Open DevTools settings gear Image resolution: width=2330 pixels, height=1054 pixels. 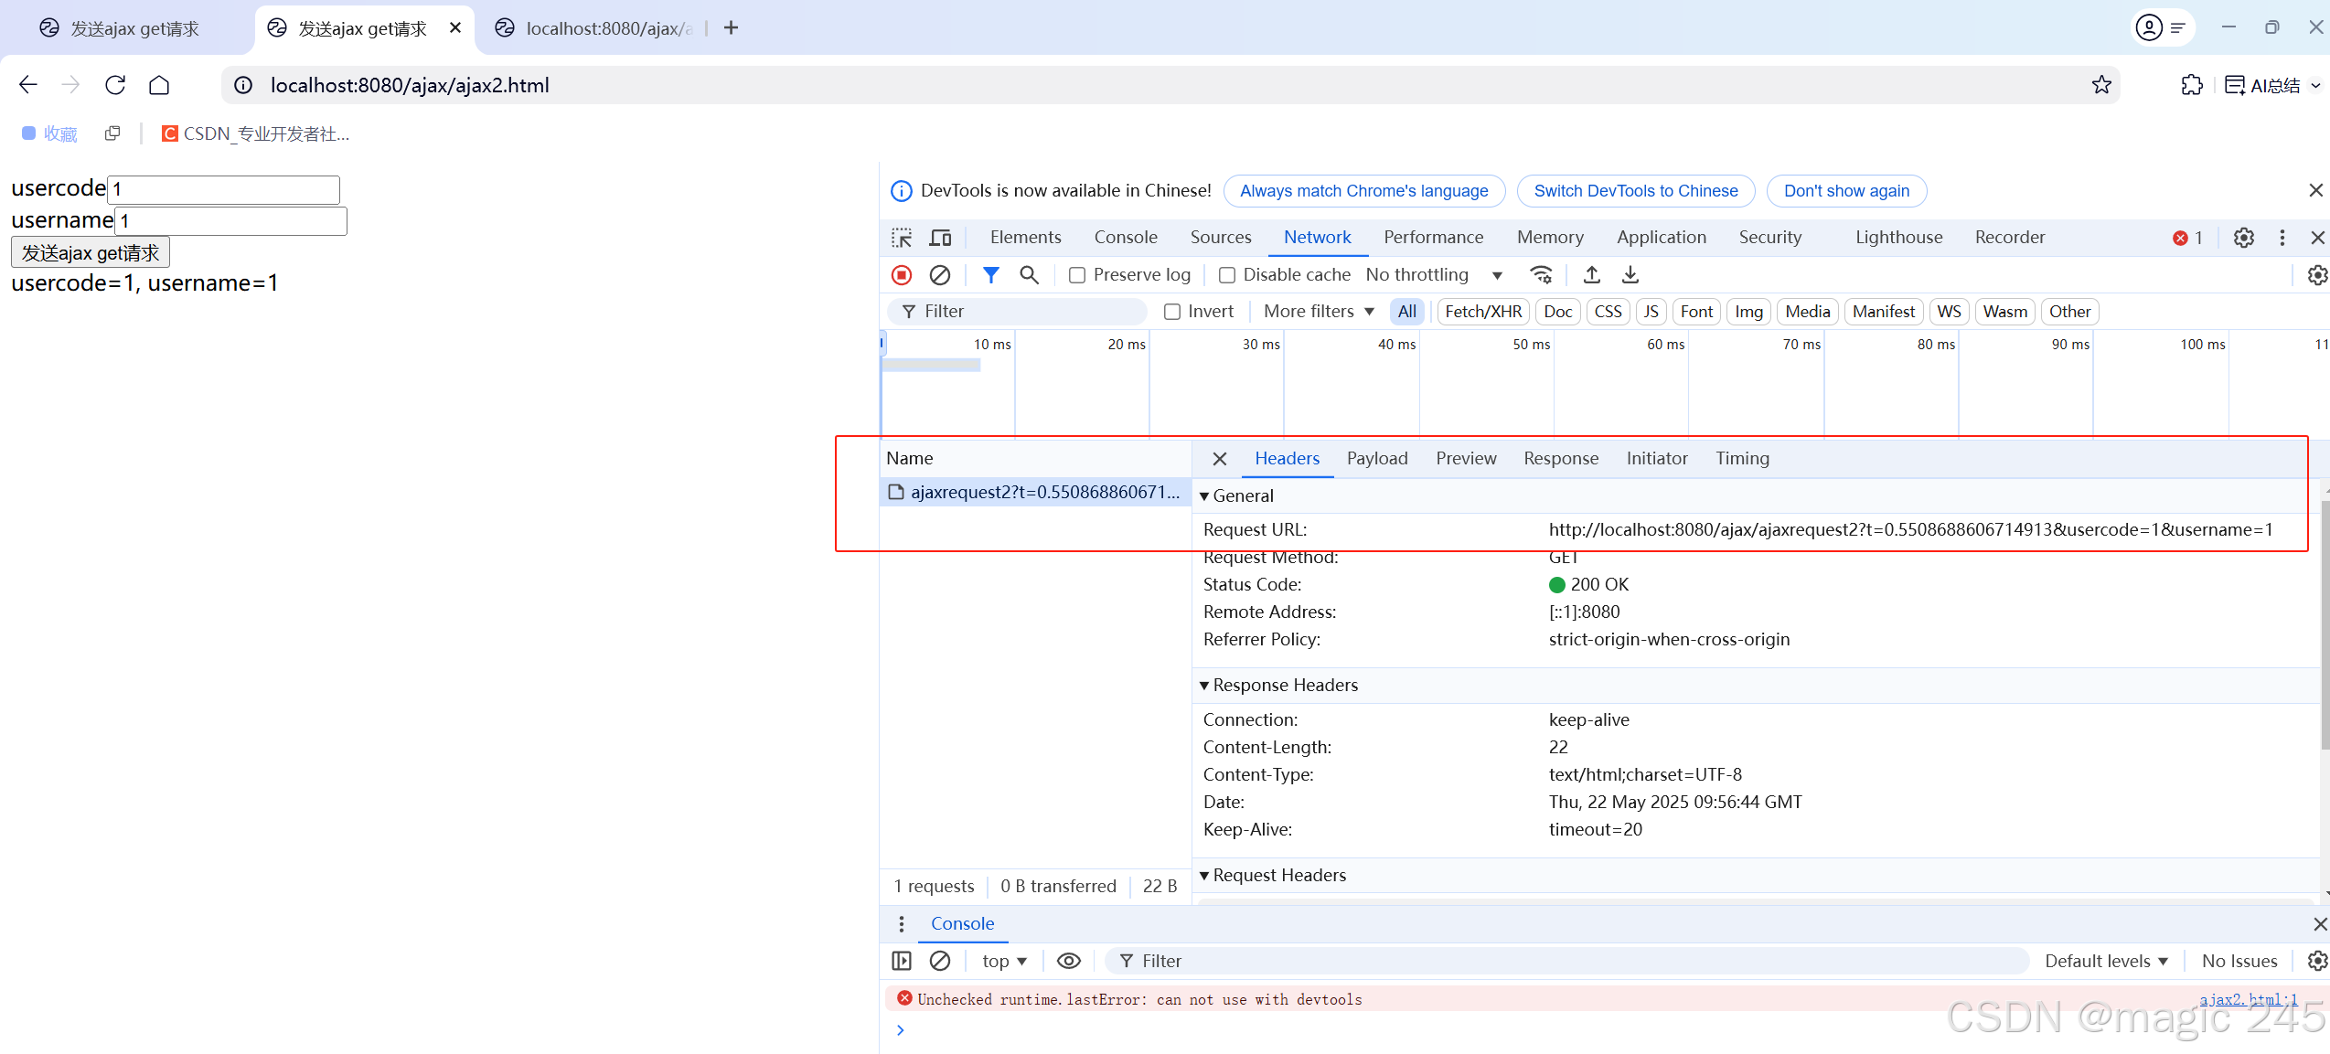(2243, 238)
